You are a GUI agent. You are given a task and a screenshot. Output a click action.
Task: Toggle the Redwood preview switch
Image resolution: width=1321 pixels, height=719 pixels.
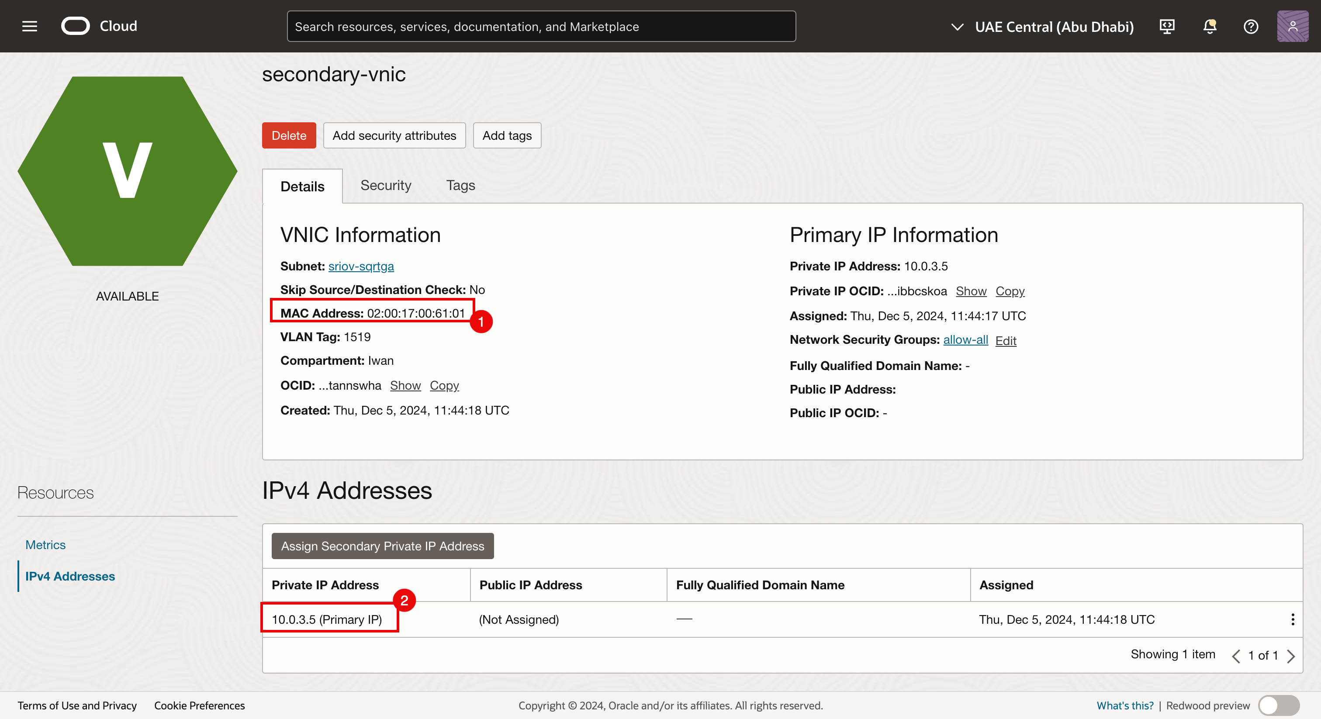point(1279,705)
